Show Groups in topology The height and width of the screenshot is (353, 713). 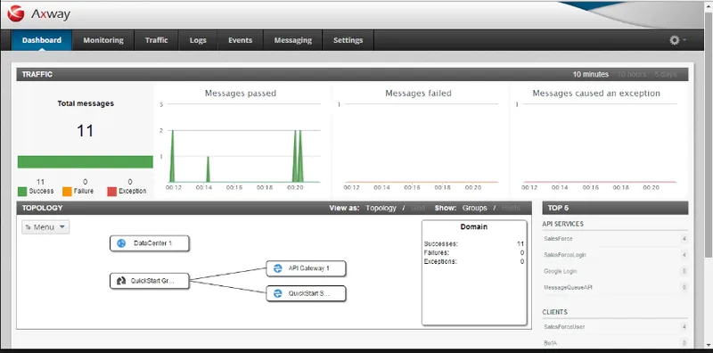[475, 208]
